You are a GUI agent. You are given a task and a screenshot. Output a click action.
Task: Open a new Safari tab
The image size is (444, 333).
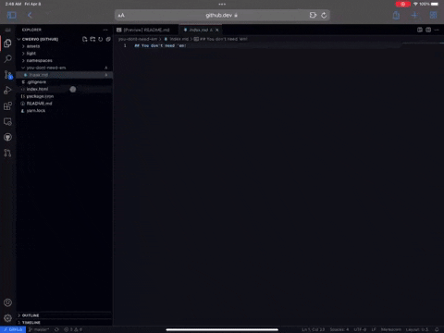tap(414, 15)
